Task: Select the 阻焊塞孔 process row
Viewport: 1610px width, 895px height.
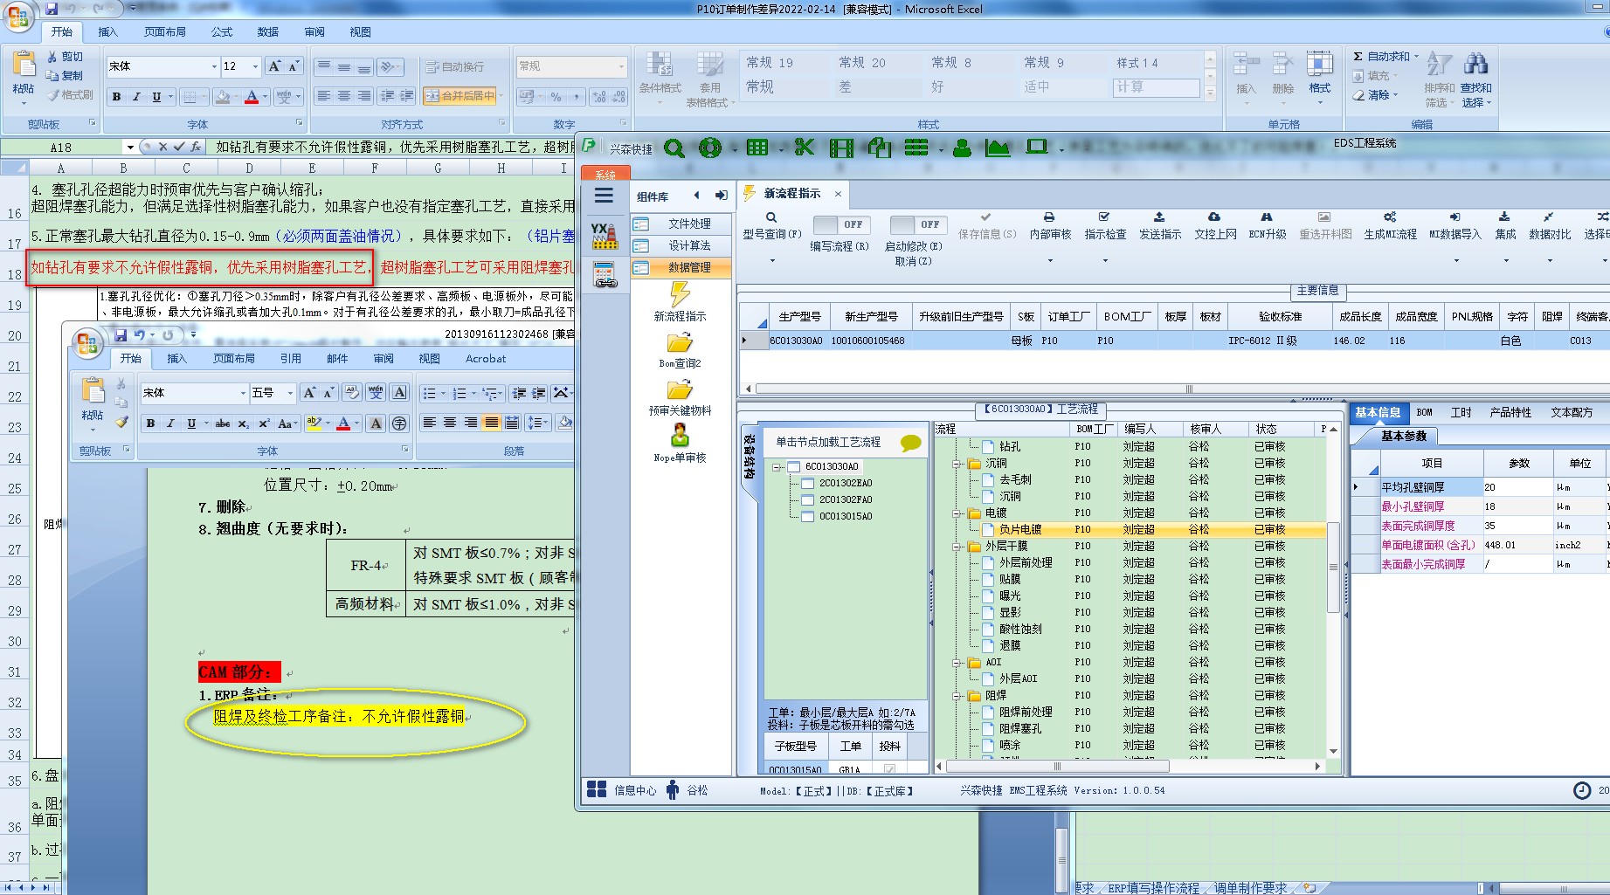Action: [1131, 728]
